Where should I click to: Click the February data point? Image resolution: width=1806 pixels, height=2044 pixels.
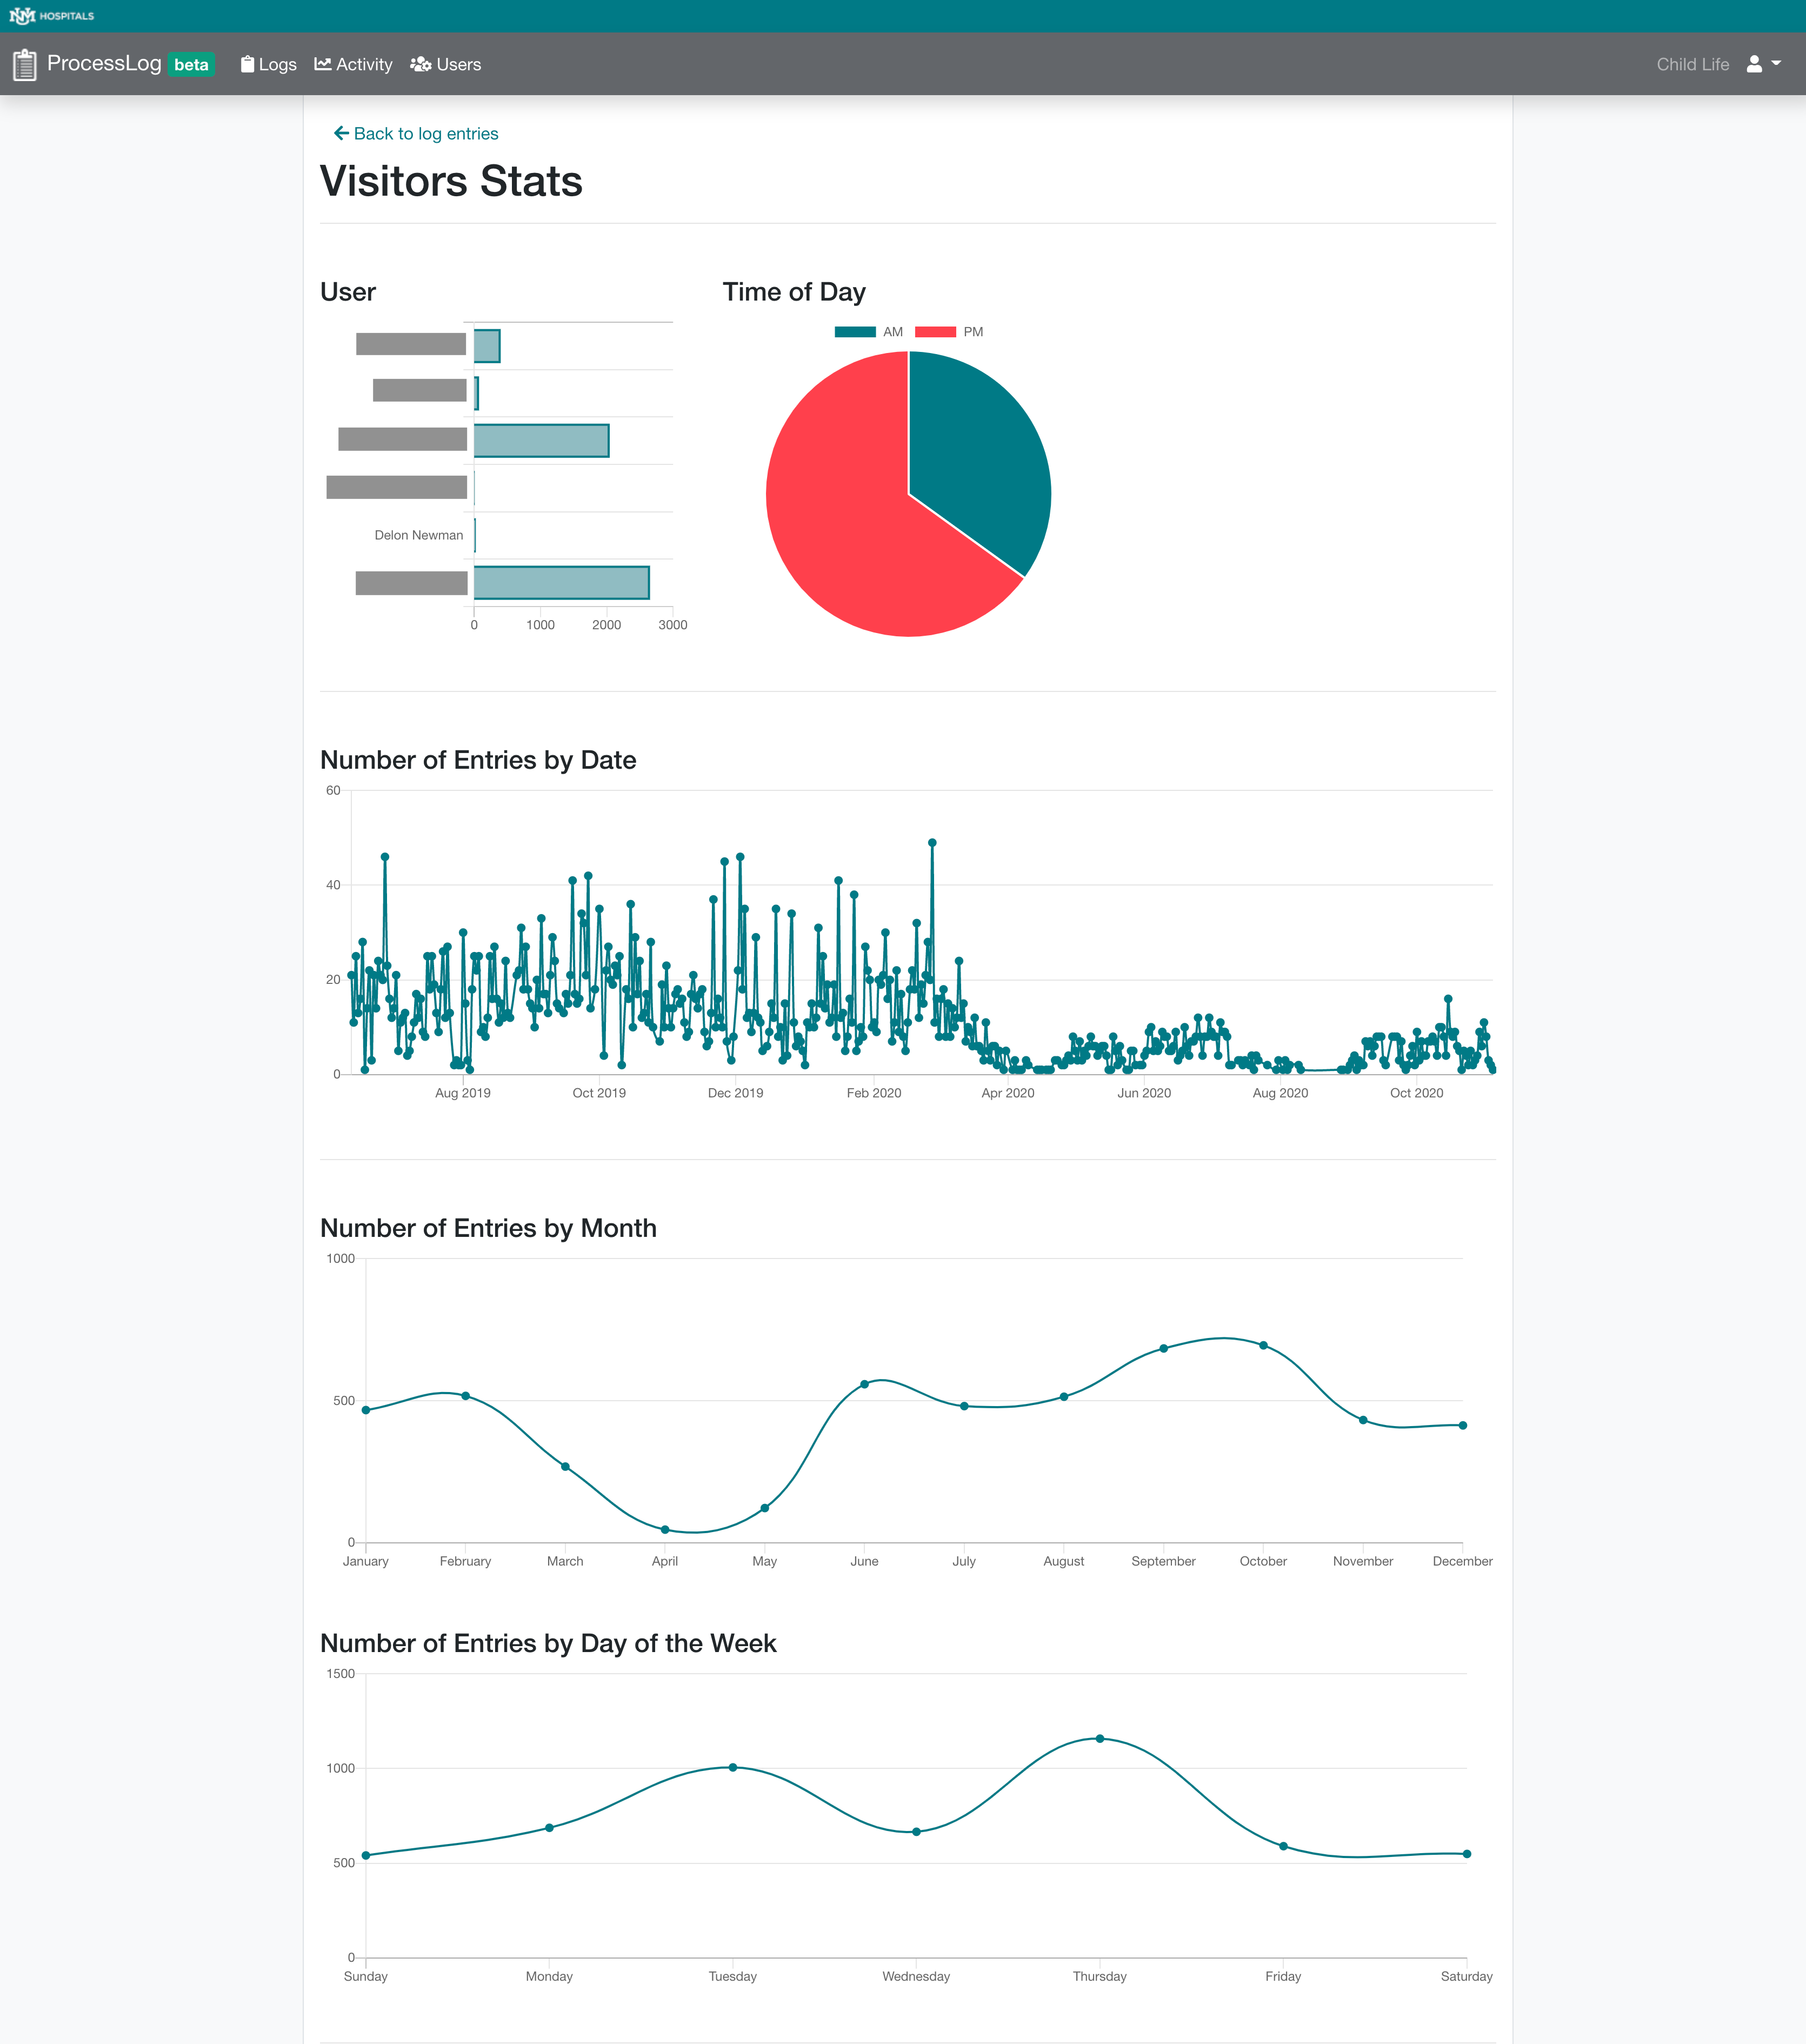coord(466,1396)
